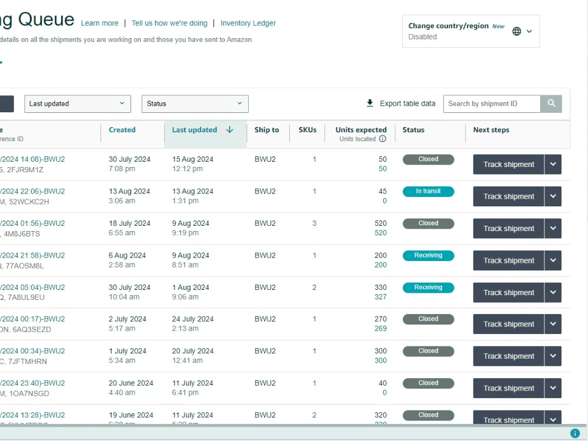Open Tell us how we're doing link
This screenshot has height=441, width=588.
169,24
